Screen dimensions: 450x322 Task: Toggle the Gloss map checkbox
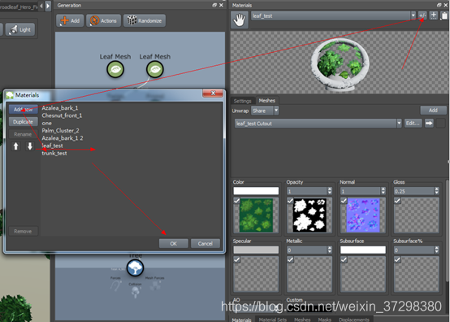pos(397,201)
